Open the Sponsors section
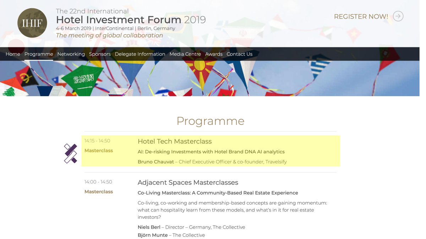The image size is (426, 239). pos(100,54)
